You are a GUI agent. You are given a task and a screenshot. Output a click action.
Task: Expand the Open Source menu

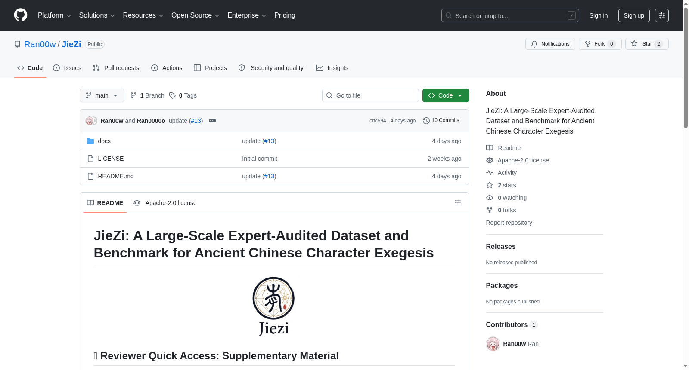tap(196, 15)
